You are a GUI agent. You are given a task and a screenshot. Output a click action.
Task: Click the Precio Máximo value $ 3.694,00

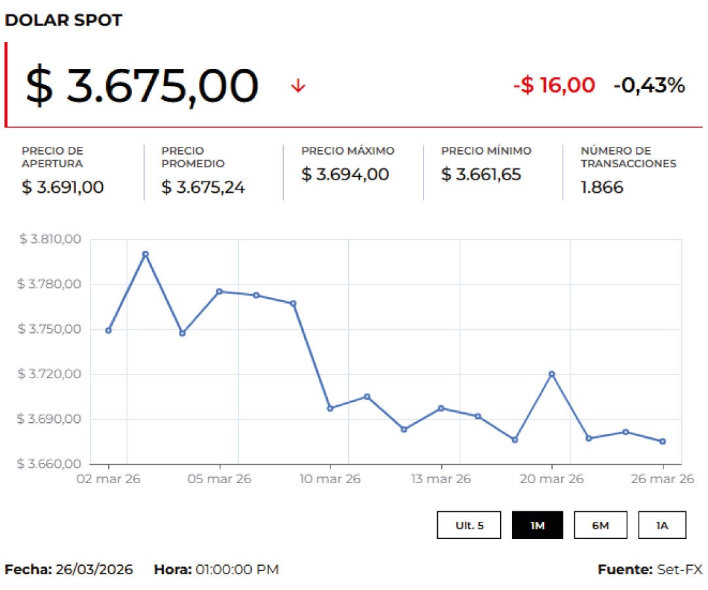(345, 174)
